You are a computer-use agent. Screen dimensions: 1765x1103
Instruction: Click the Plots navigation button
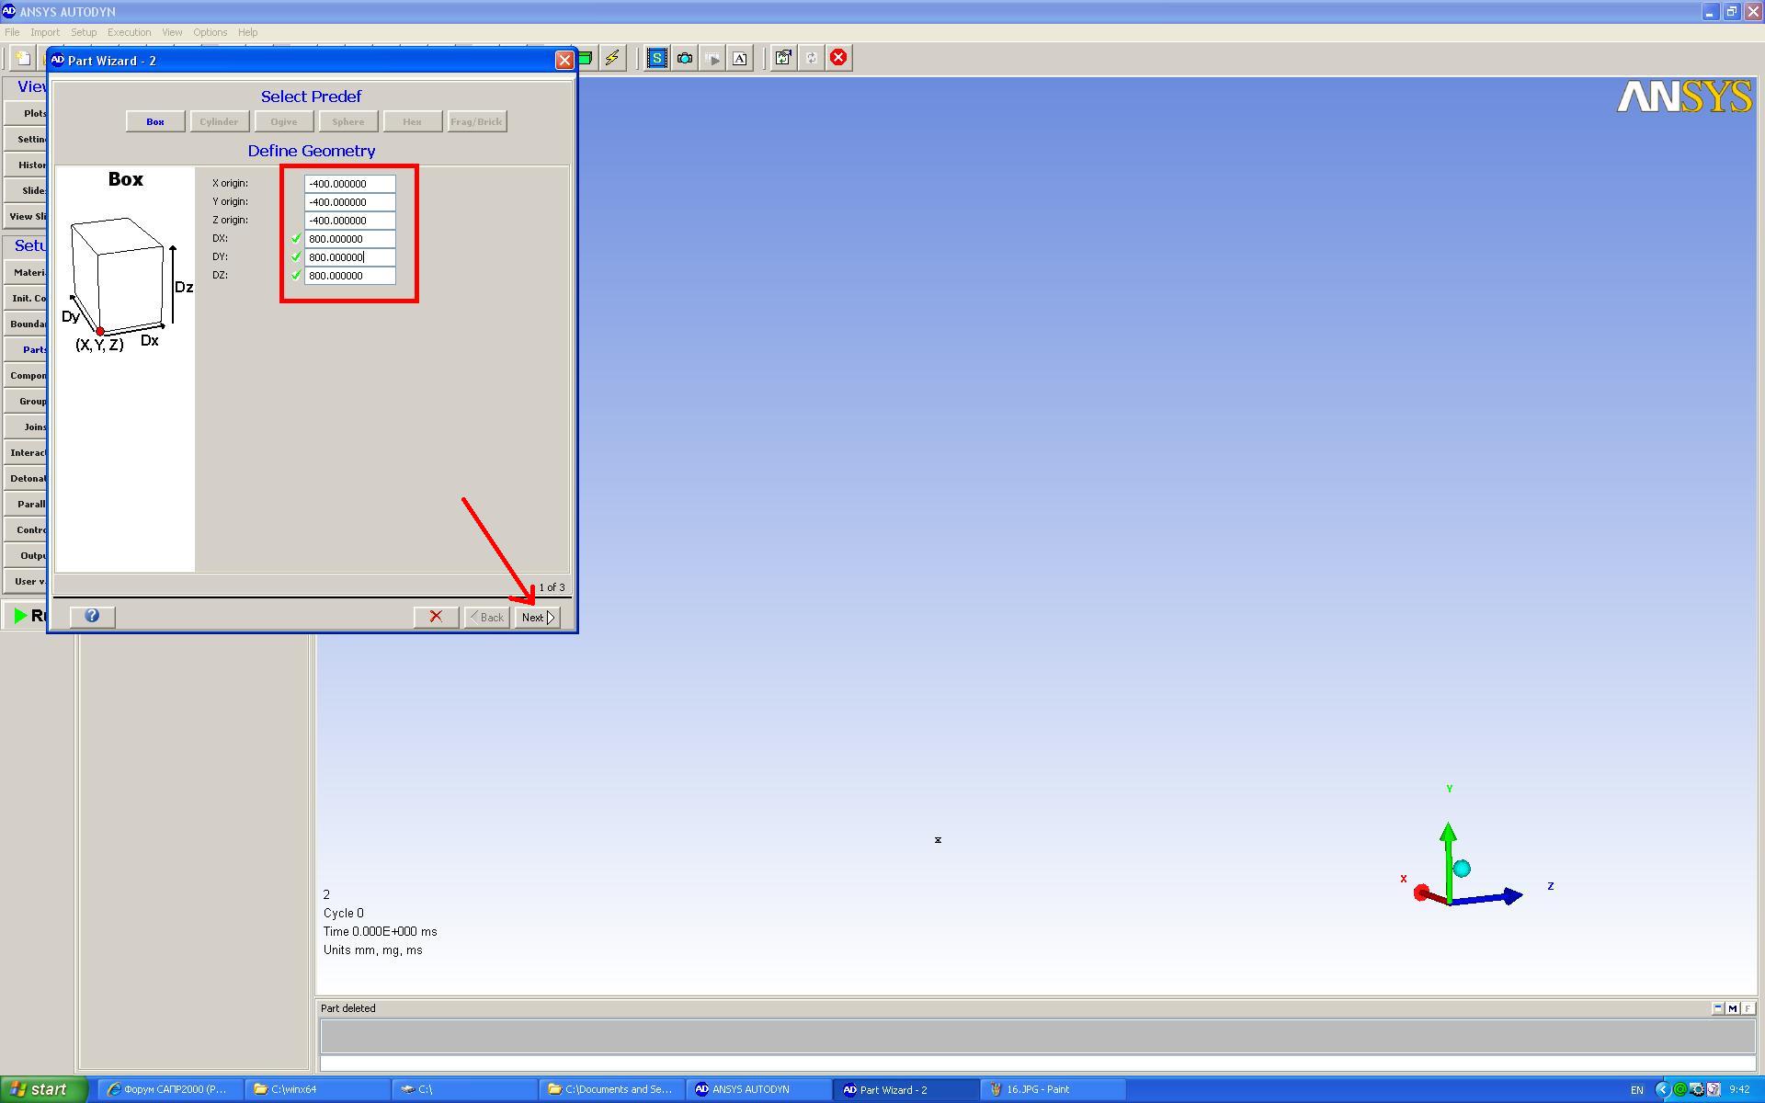[x=26, y=113]
